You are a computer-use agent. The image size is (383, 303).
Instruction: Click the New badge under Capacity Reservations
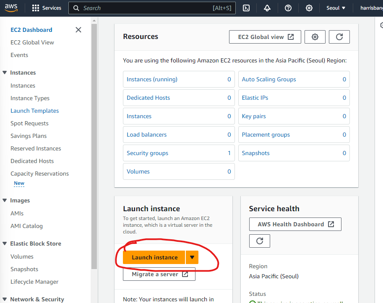click(x=19, y=183)
